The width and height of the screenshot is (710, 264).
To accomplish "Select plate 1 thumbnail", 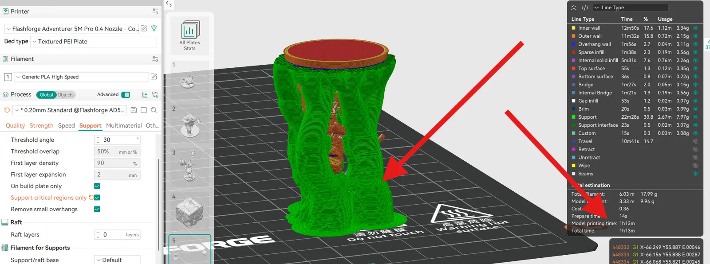I will click(189, 81).
